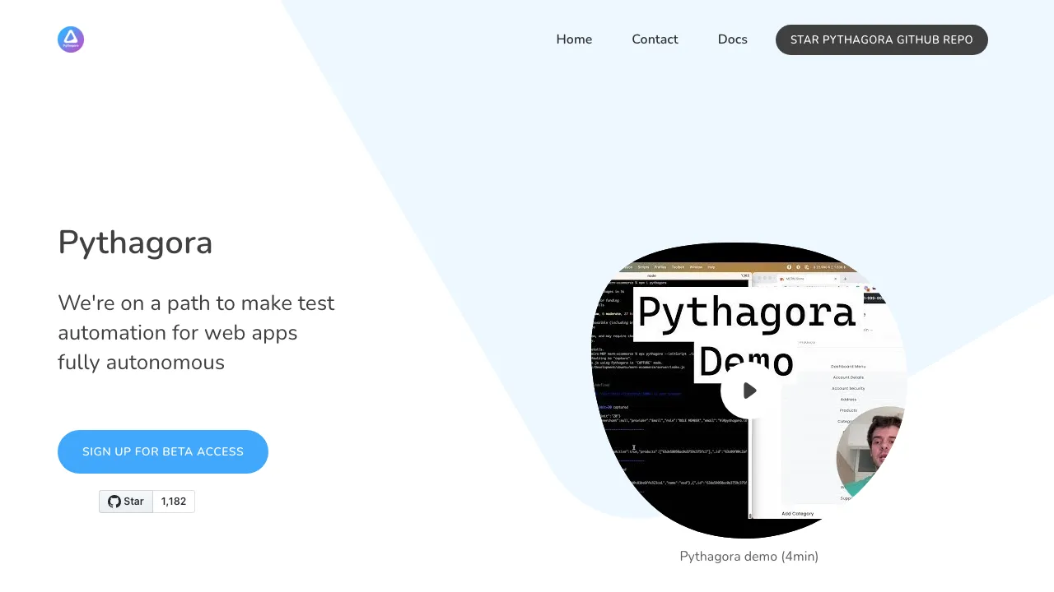Click the Pythagora main heading

coord(135,243)
